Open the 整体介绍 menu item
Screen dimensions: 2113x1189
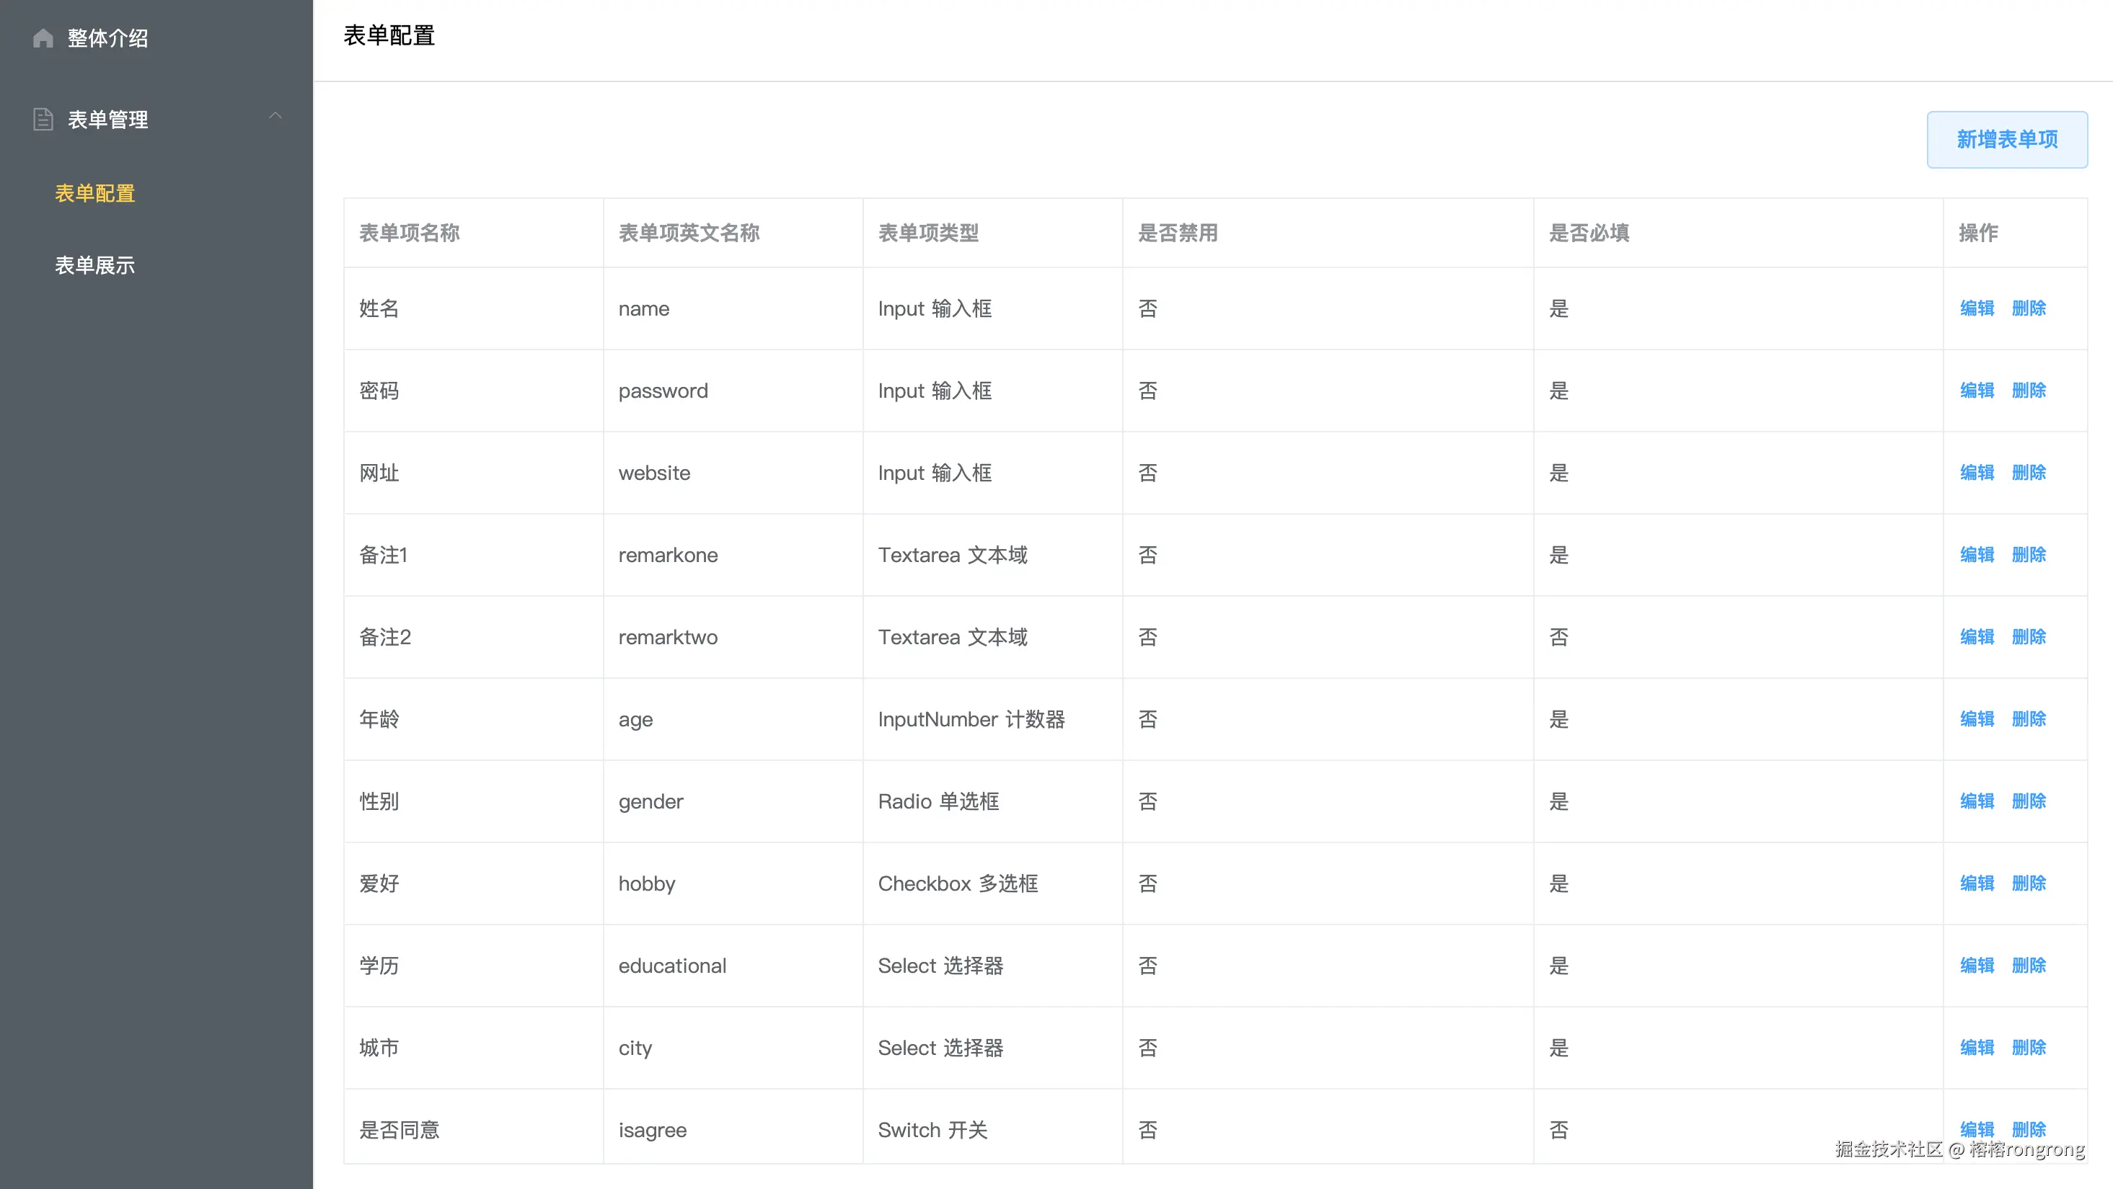click(107, 37)
